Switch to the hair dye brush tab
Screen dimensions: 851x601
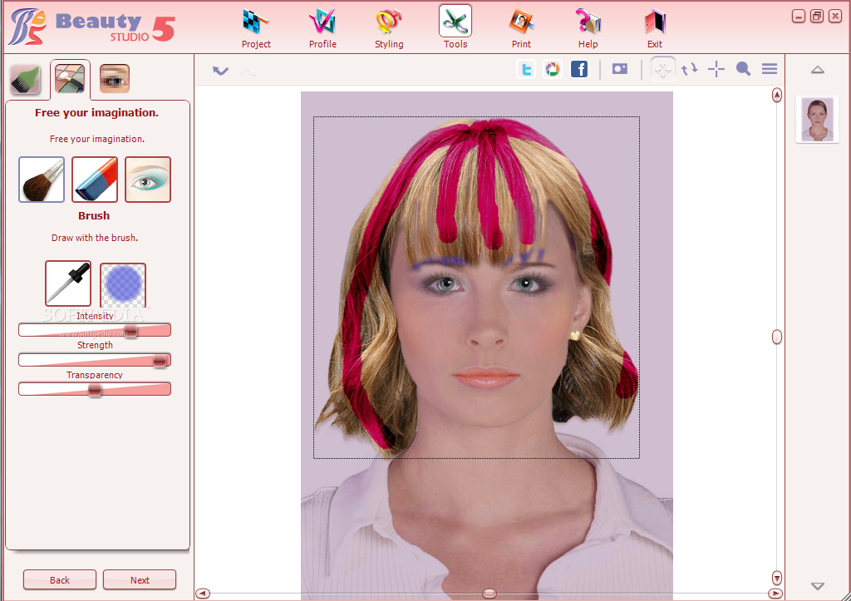click(26, 79)
